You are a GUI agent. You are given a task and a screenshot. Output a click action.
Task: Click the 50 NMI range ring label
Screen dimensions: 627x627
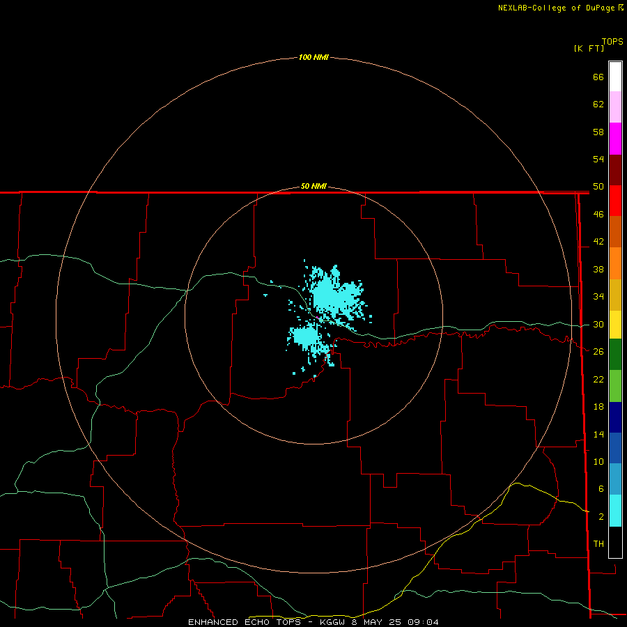pyautogui.click(x=313, y=186)
